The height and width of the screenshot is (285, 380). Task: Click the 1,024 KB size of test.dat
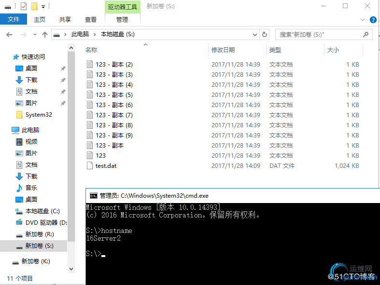347,166
